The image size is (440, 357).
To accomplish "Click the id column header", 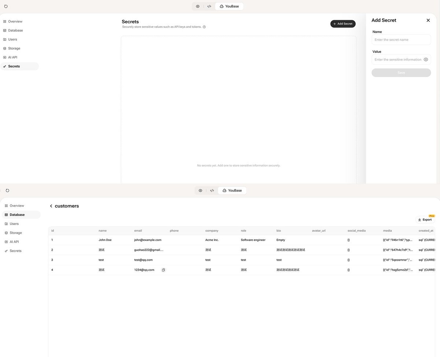I will pyautogui.click(x=52, y=231).
